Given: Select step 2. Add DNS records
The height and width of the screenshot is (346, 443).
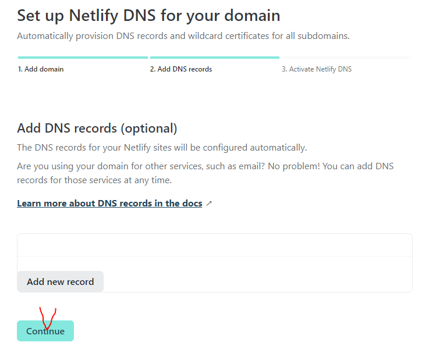Looking at the screenshot, I should (181, 69).
